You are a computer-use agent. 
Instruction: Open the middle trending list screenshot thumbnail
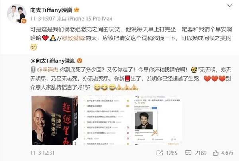click(x=106, y=120)
